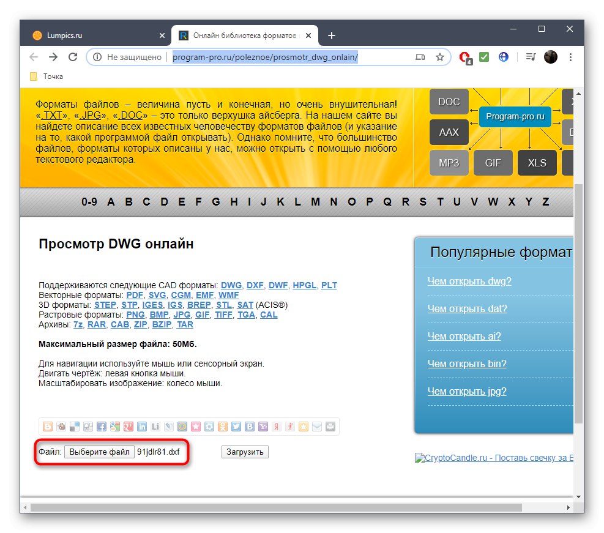Share the page via Twitter
The image size is (604, 533).
[236, 427]
